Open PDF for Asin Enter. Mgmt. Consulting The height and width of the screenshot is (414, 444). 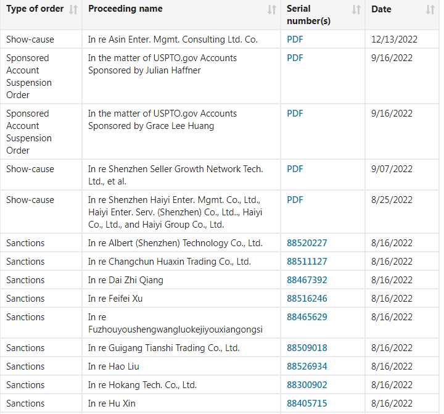295,39
